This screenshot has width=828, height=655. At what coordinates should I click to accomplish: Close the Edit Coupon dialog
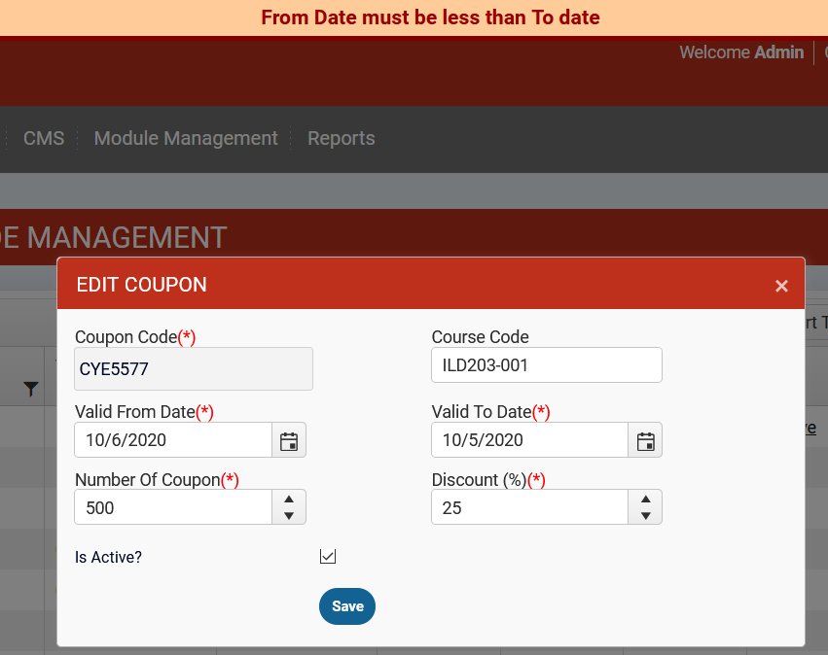tap(781, 286)
